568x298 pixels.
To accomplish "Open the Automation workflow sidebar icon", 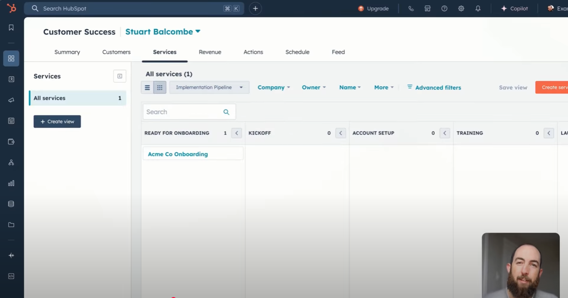I will [x=11, y=163].
